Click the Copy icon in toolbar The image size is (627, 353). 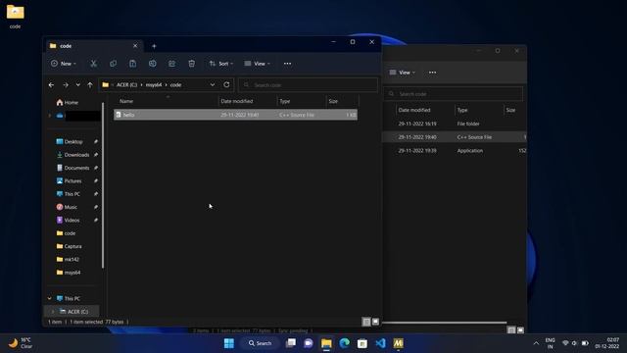pyautogui.click(x=114, y=64)
